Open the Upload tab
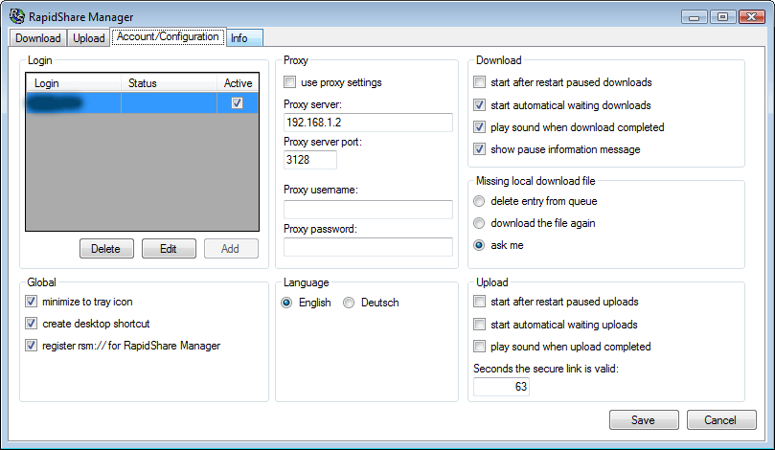 [x=89, y=38]
